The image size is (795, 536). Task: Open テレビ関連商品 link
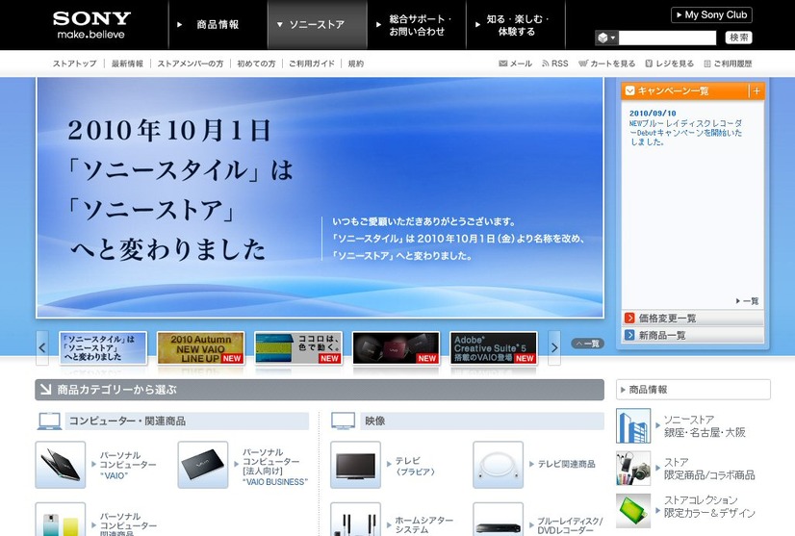coord(566,464)
